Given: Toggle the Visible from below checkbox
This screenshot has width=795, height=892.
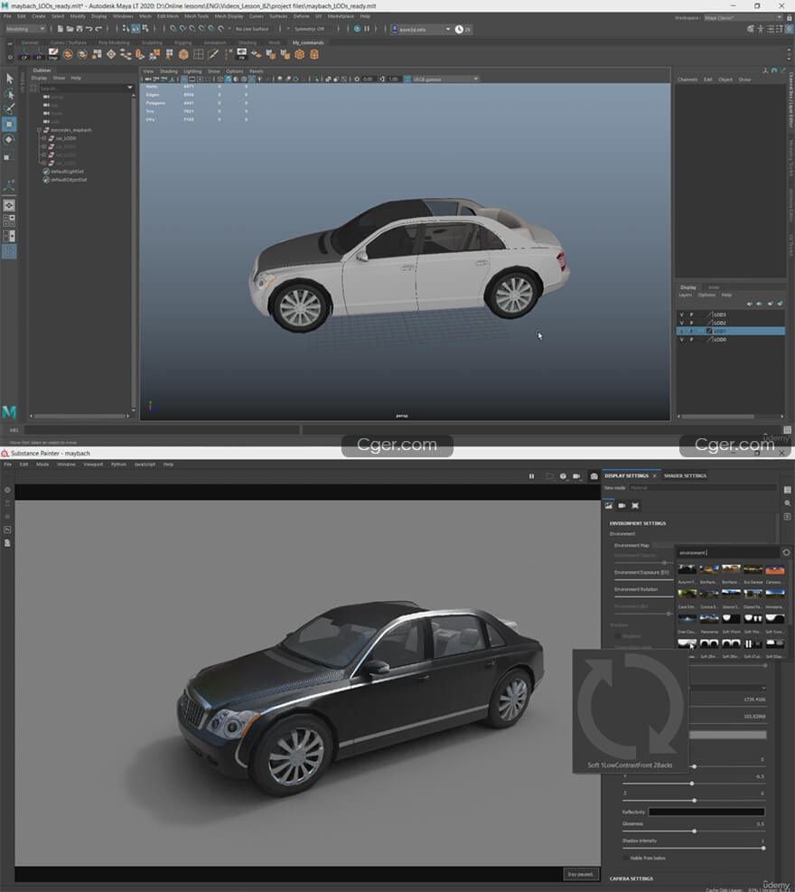Looking at the screenshot, I should coord(626,858).
